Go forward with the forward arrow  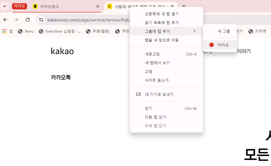click(17, 20)
